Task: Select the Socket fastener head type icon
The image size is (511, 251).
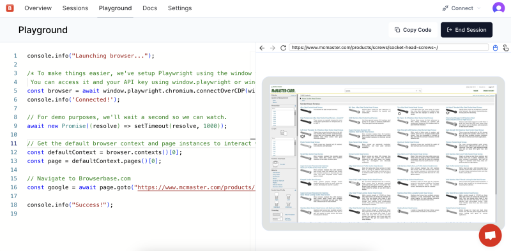Action: click(x=276, y=164)
